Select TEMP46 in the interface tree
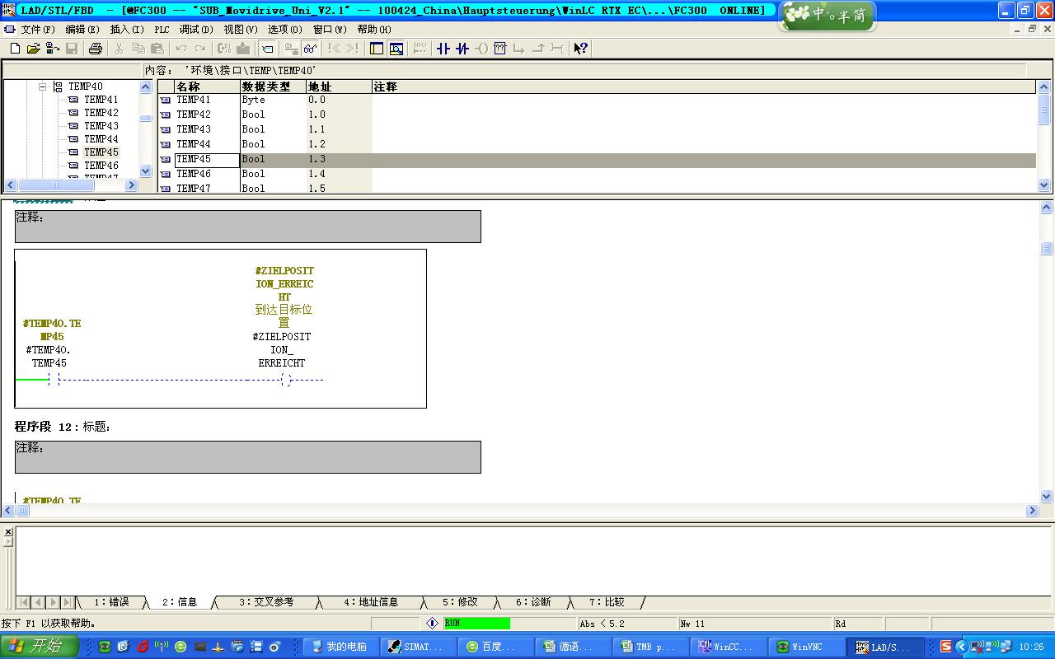Image resolution: width=1055 pixels, height=659 pixels. (101, 166)
